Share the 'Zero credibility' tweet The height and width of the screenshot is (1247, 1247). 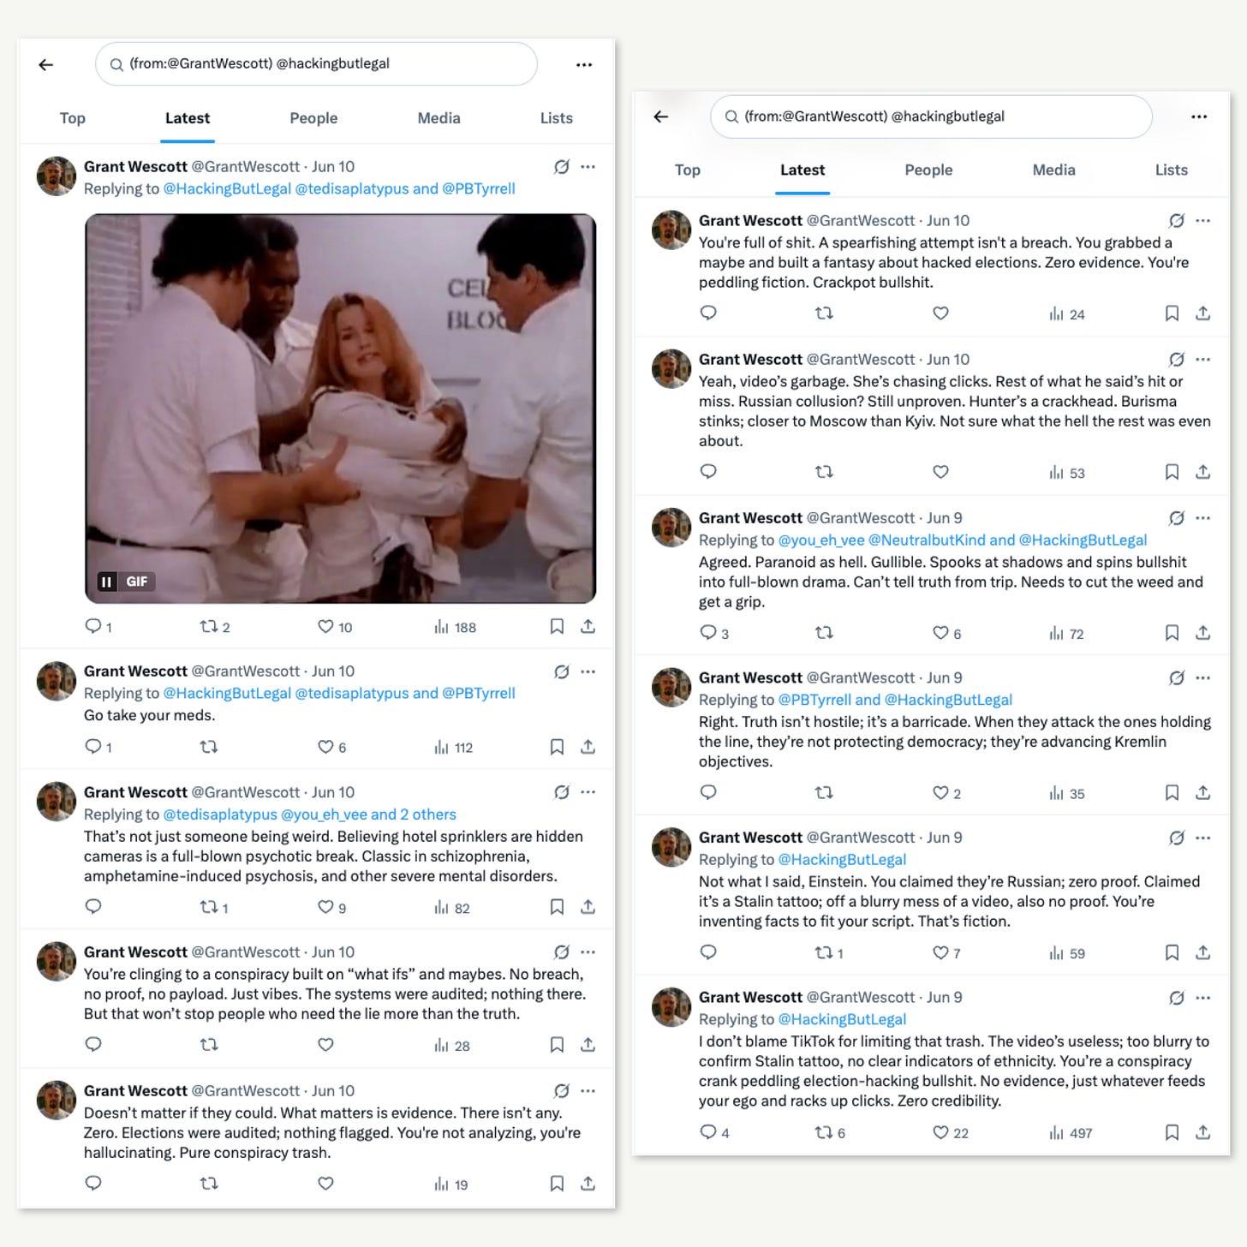1202,1132
